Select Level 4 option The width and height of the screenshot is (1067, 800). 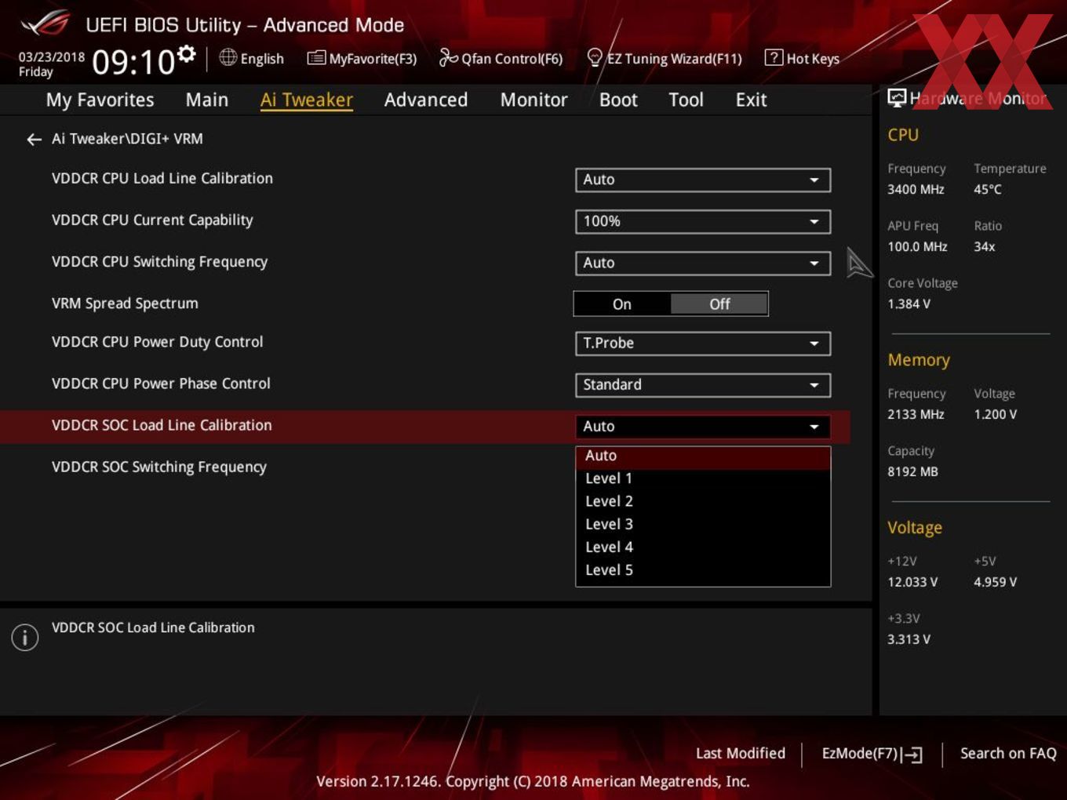[703, 547]
